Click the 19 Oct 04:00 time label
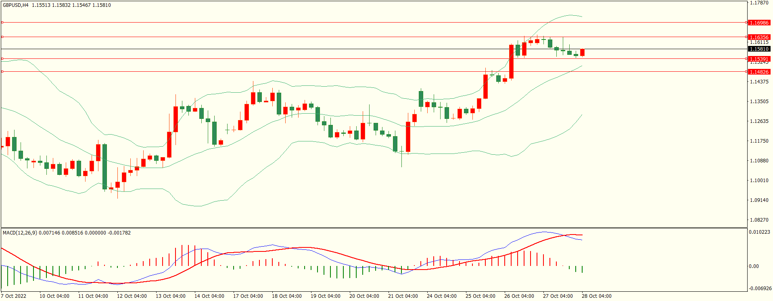Image resolution: width=773 pixels, height=301 pixels. tap(326, 296)
